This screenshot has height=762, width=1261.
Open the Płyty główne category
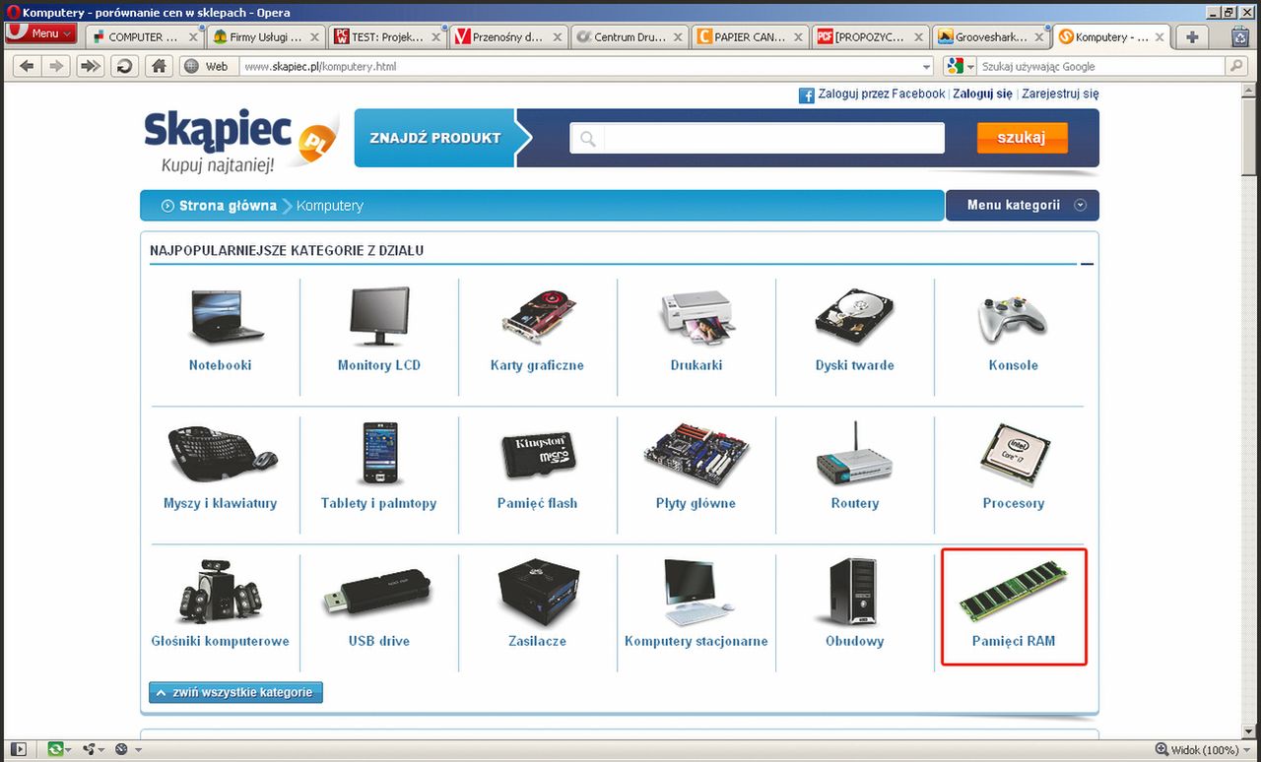coord(697,468)
